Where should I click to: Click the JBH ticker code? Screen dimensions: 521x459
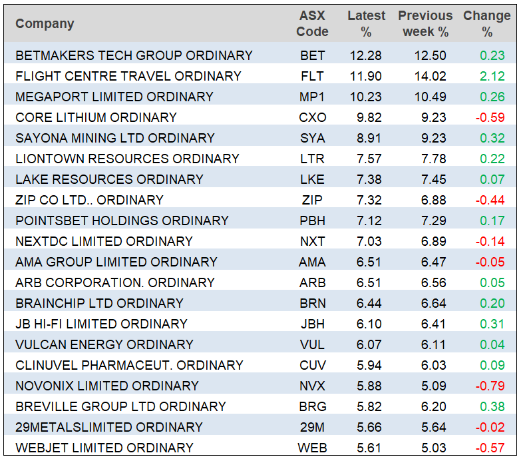(312, 324)
